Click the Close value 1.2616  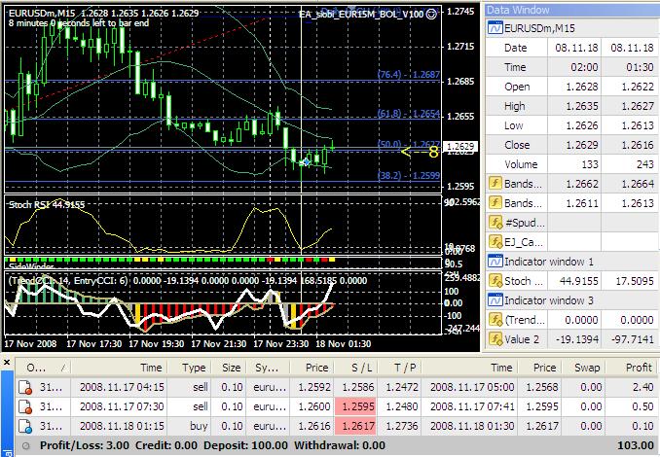coord(638,145)
